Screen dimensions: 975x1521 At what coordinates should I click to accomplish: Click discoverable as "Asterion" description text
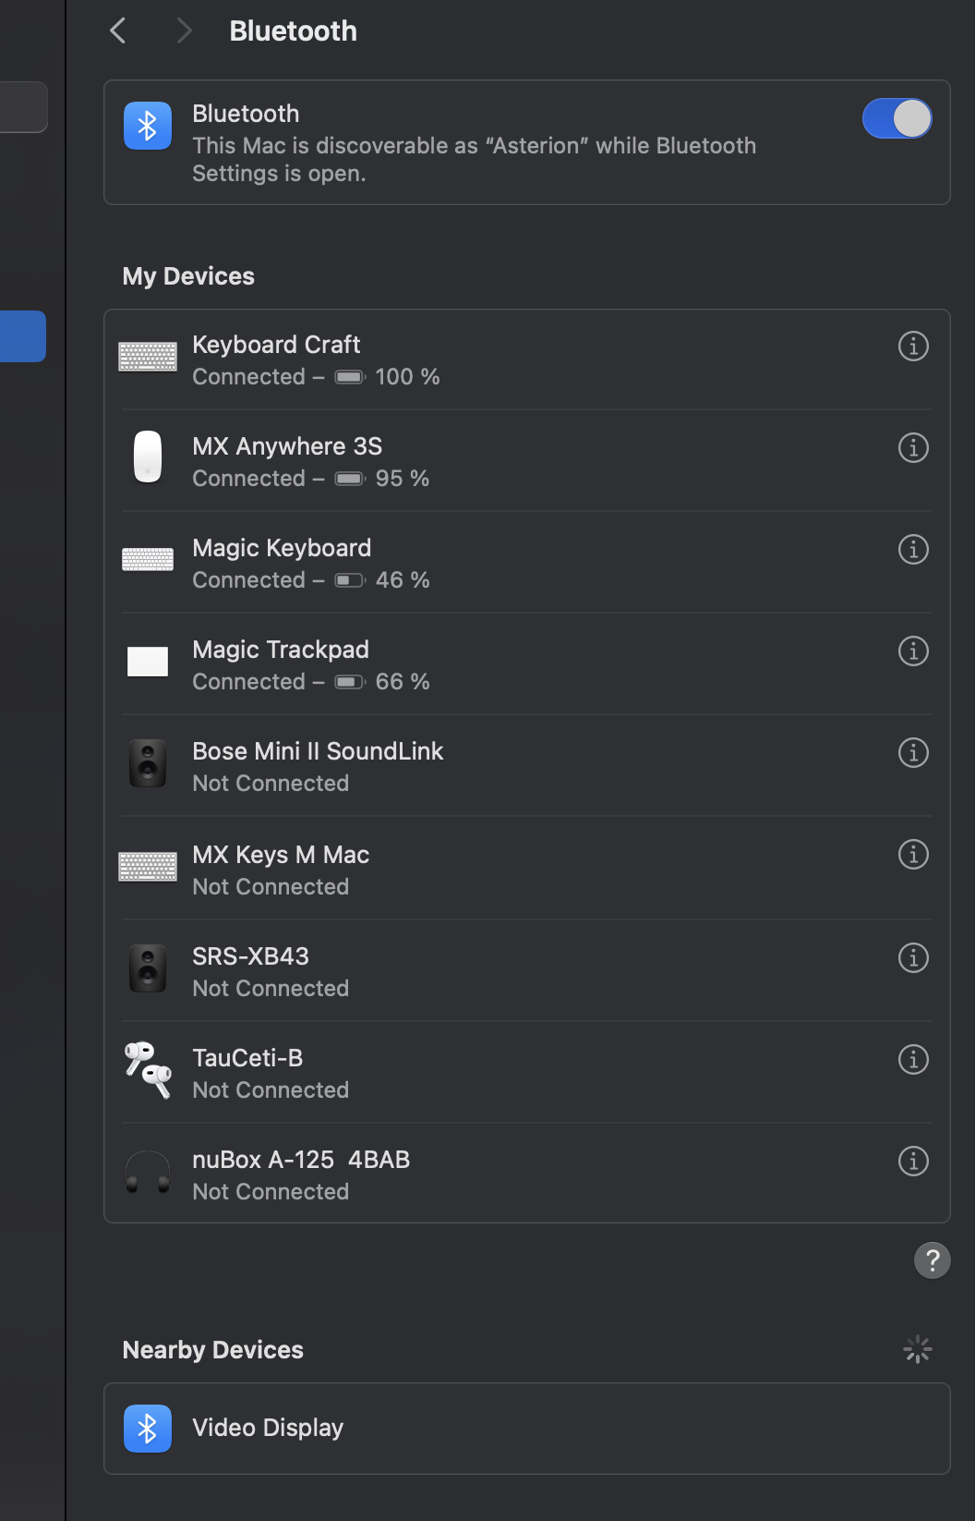pyautogui.click(x=474, y=160)
